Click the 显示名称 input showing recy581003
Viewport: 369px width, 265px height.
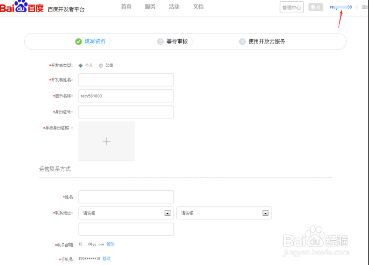(x=126, y=96)
